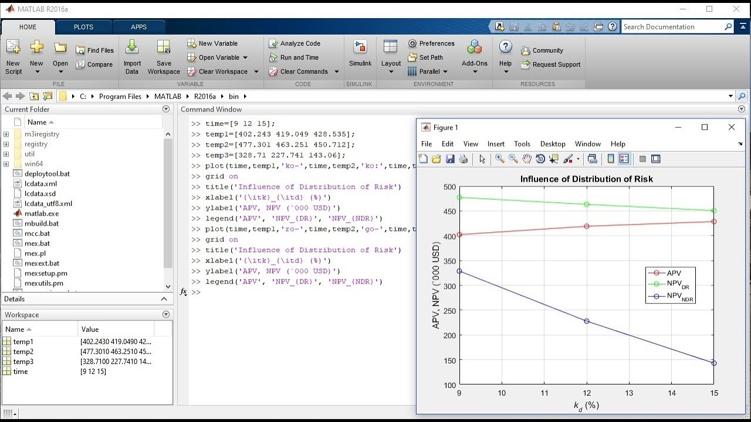The width and height of the screenshot is (751, 422).
Task: Open the File menu in Figure 1
Action: (427, 144)
